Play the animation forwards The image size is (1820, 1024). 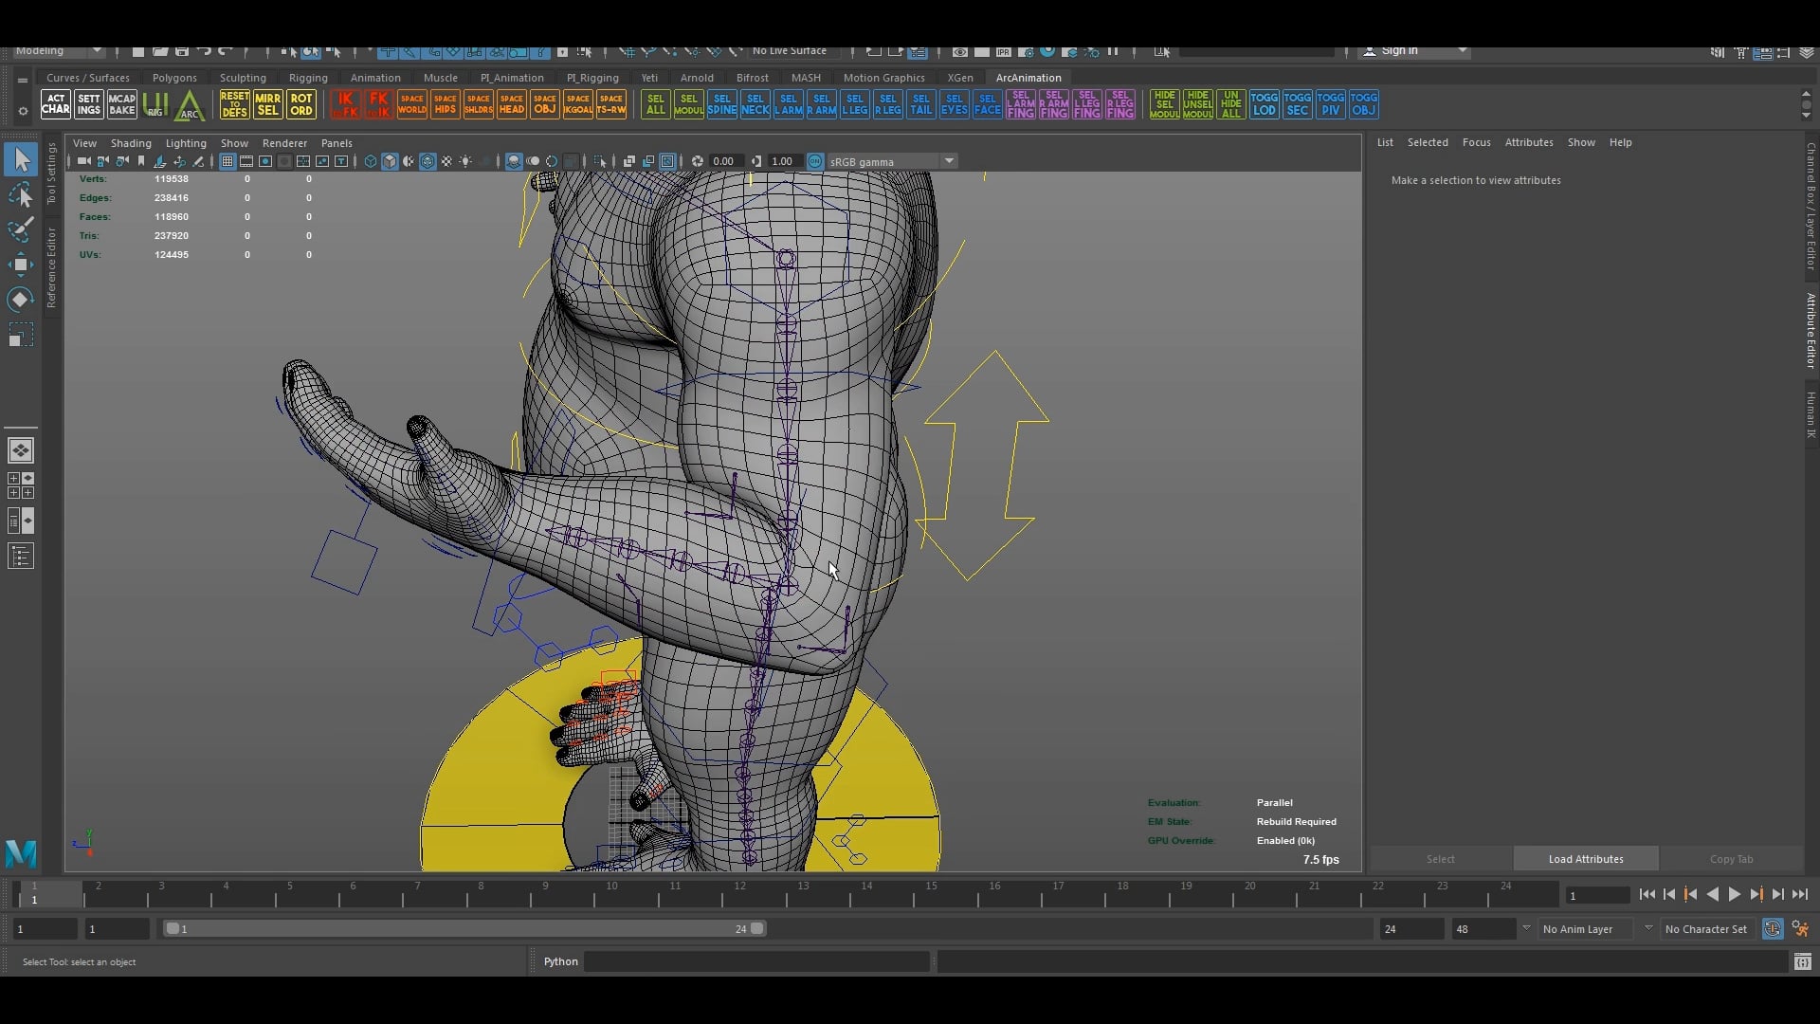pos(1734,894)
